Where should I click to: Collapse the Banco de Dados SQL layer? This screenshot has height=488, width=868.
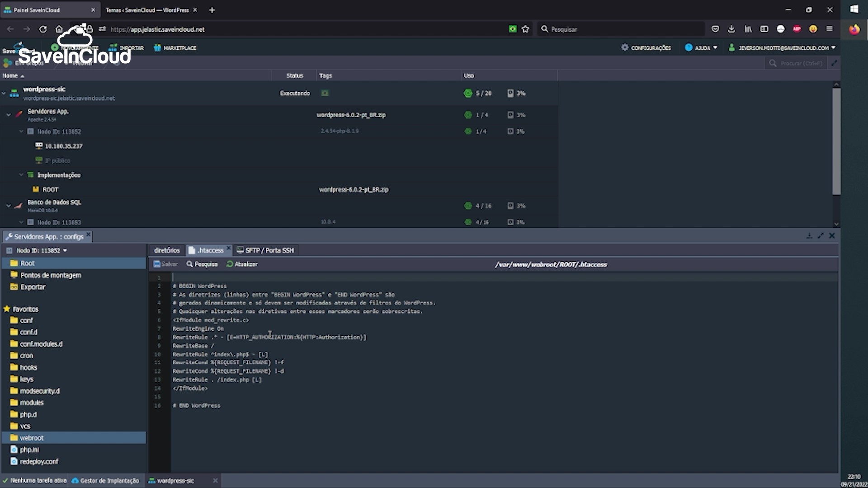tap(9, 206)
